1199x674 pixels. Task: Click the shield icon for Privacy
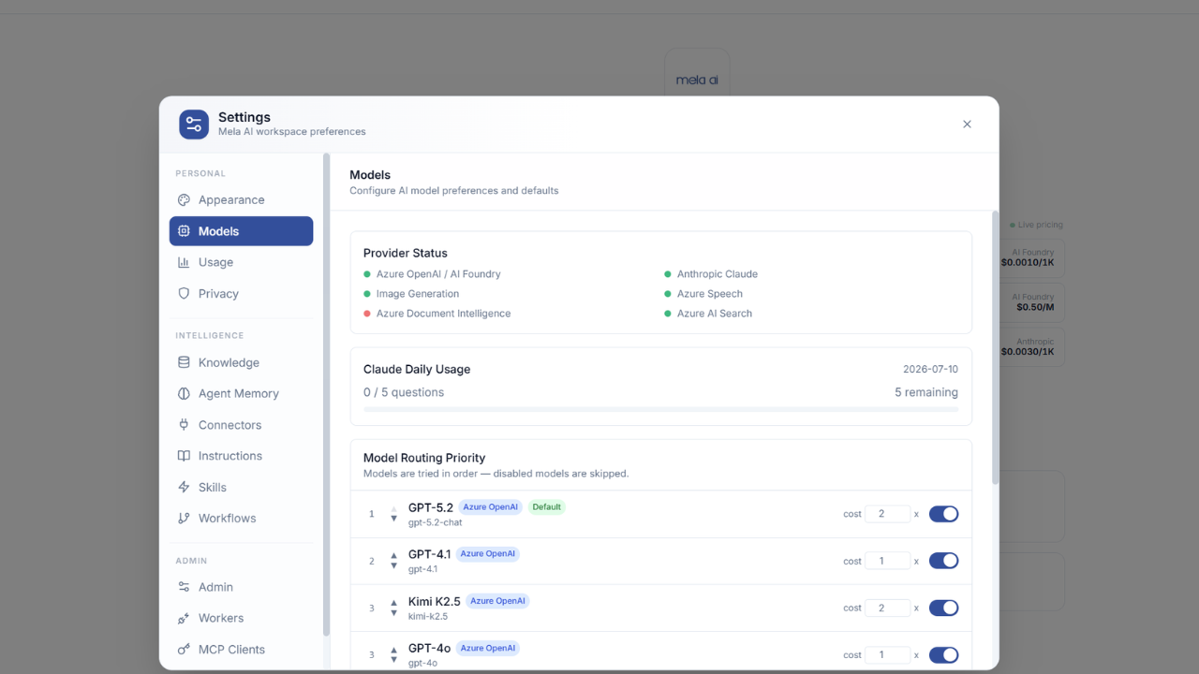click(184, 294)
